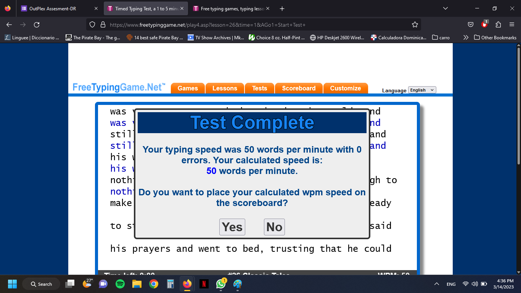Open the first The Pirate Bay bookmark
521x293 pixels.
click(93, 37)
